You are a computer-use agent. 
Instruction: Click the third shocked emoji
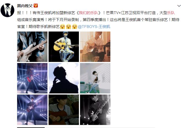[74, 27]
